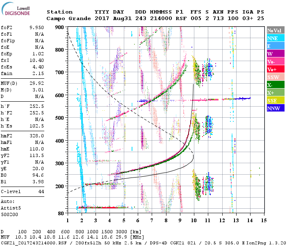Click the cyan NNE legend box
Image resolution: width=287 pixels, height=246 pixels.
coord(274,39)
